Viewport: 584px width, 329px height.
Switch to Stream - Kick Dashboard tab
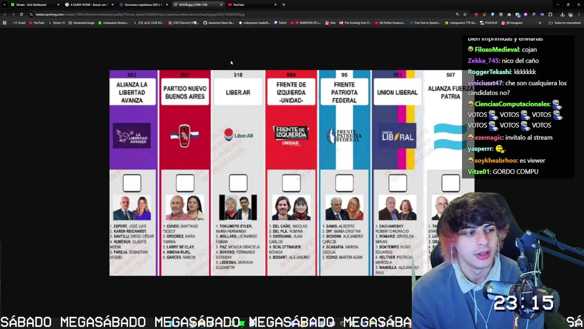(35, 5)
